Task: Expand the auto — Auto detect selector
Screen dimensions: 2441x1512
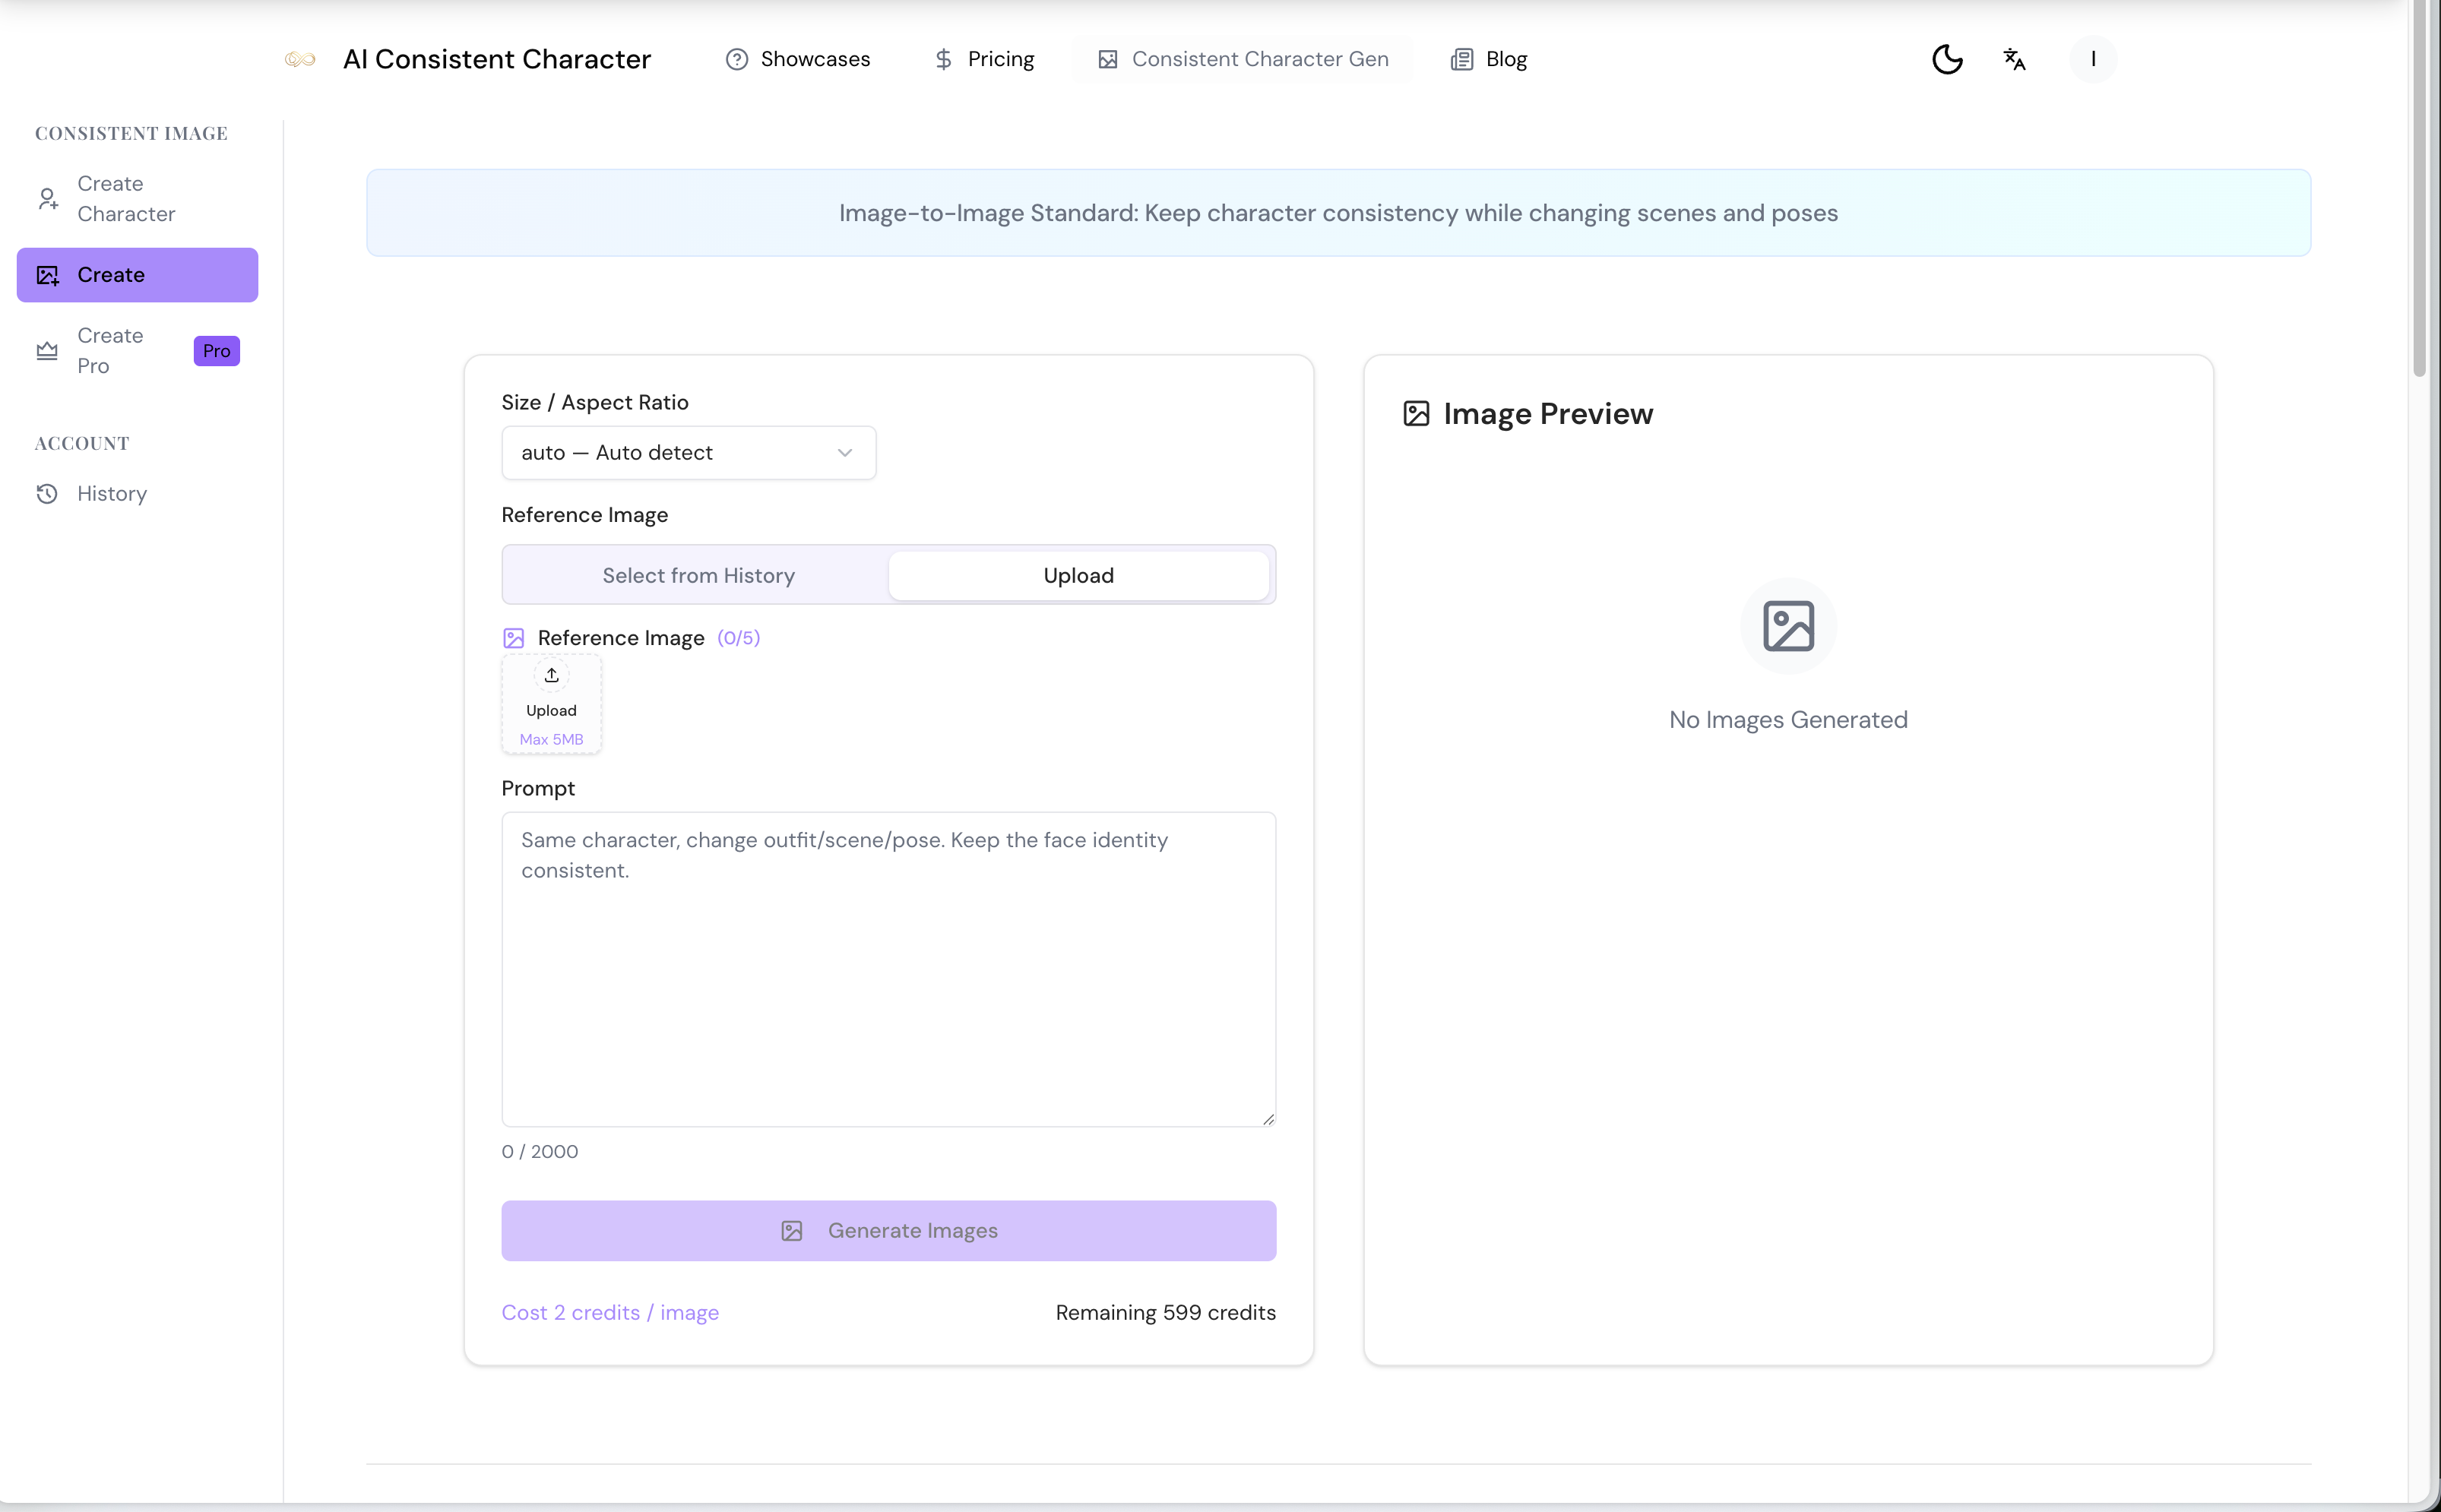Action: click(688, 452)
